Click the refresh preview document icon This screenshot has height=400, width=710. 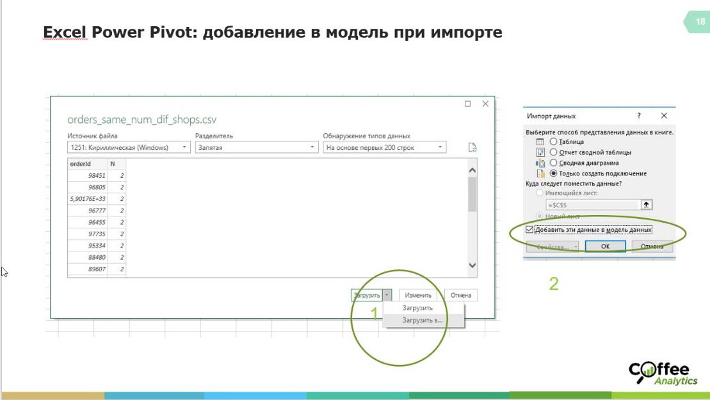tap(472, 147)
